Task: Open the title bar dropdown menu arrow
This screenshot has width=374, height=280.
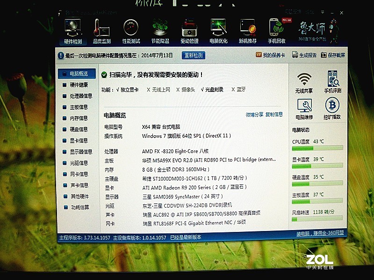Action: [323, 12]
